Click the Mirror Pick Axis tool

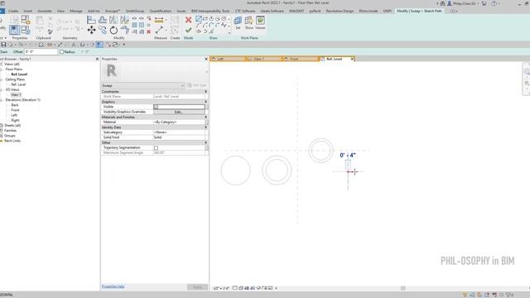pos(113,20)
